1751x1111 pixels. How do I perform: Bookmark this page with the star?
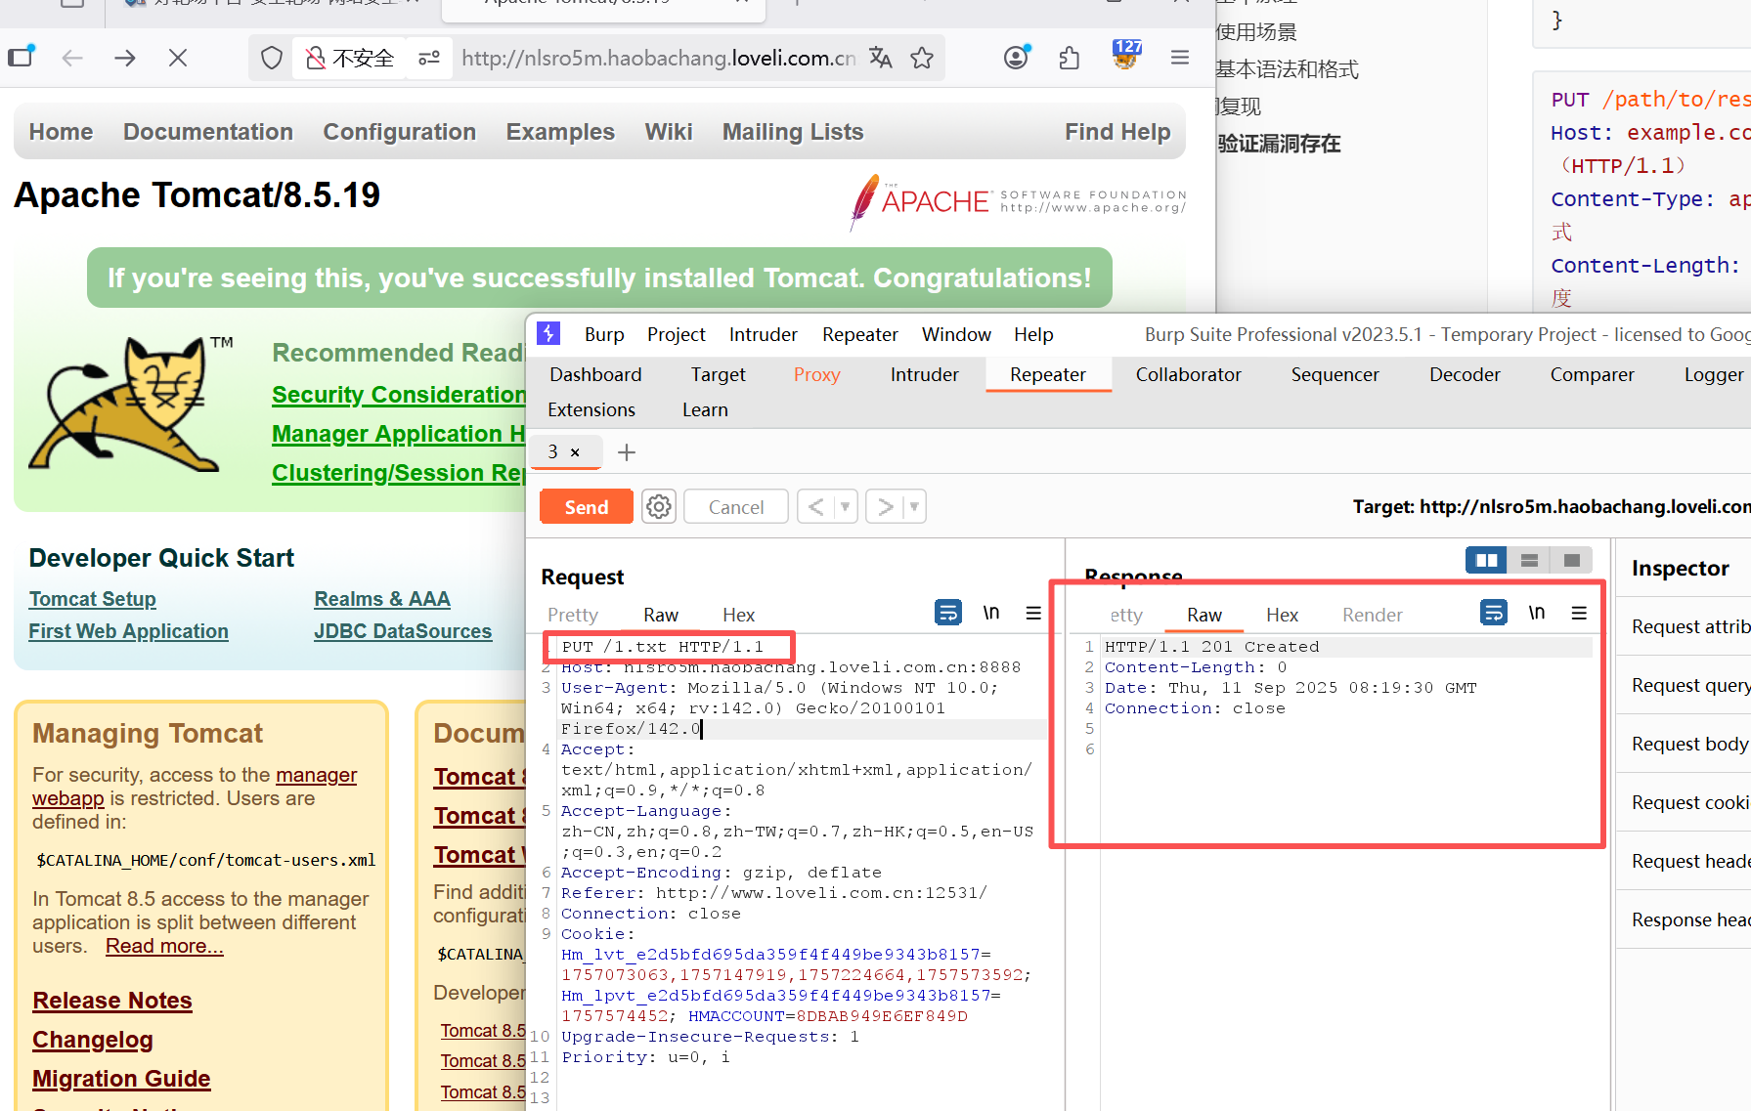pos(922,58)
